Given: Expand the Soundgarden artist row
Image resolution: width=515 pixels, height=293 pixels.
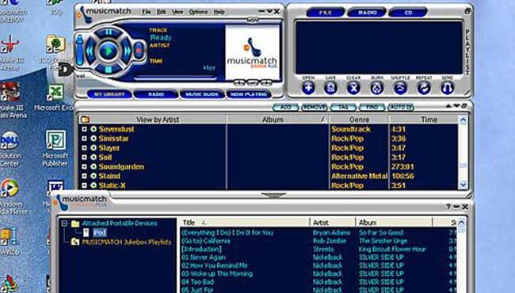Looking at the screenshot, I should (85, 166).
